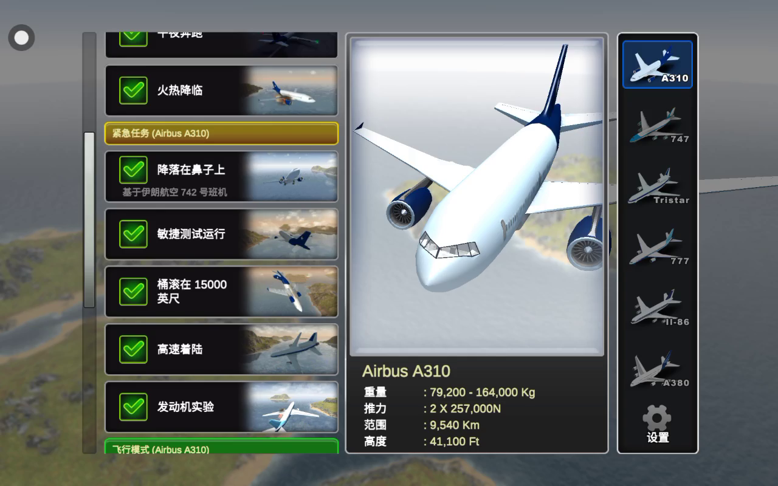Toggle the 敏捷测试运行 checkbox
The height and width of the screenshot is (486, 778).
(x=133, y=234)
